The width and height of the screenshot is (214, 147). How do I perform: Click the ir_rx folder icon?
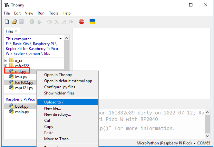(x=11, y=60)
